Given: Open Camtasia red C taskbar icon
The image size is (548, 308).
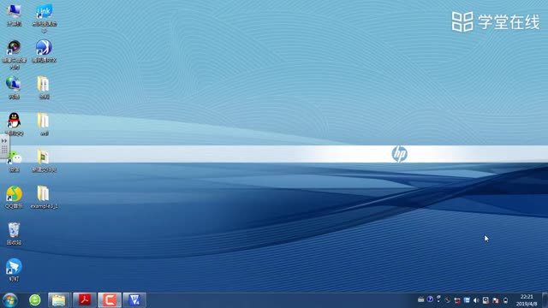Looking at the screenshot, I should click(110, 300).
